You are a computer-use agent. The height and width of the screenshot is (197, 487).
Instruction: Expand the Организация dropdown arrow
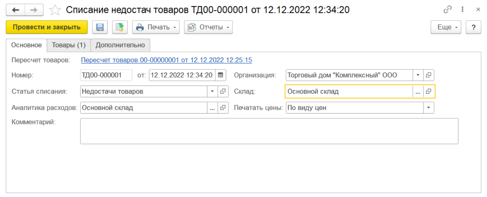pyautogui.click(x=418, y=75)
